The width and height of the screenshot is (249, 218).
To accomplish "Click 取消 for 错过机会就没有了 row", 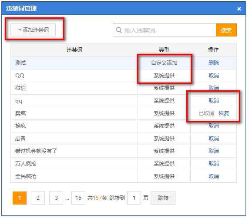I will pos(214,151).
